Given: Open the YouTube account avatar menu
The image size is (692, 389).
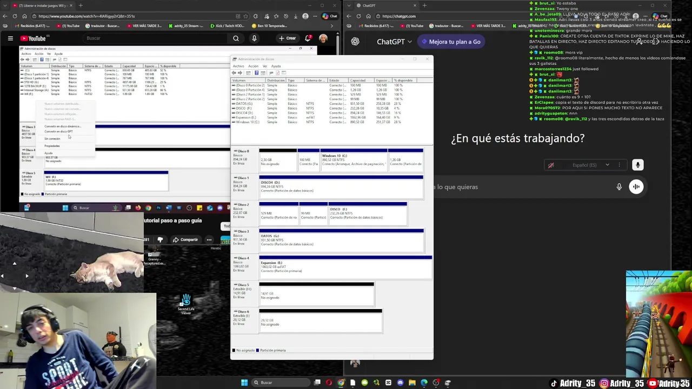Looking at the screenshot, I should 323,38.
